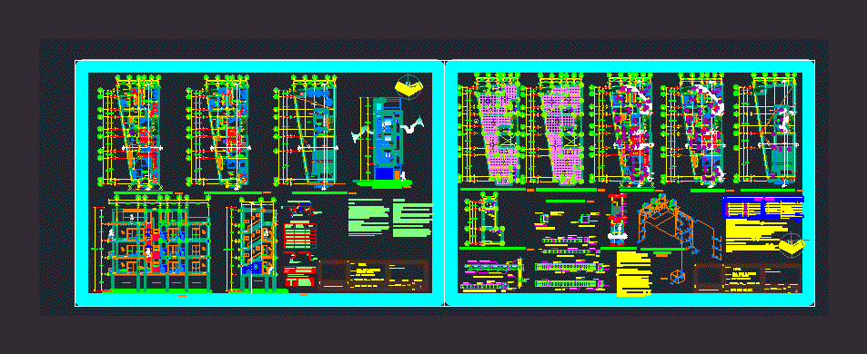The image size is (867, 354).
Task: Click the yellow north arrow symbol on right sheet
Action: click(791, 244)
